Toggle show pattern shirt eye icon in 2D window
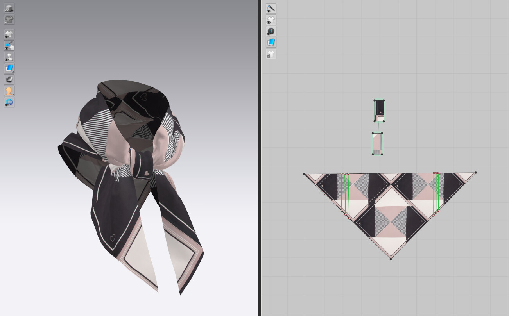509x316 pixels. point(271,20)
